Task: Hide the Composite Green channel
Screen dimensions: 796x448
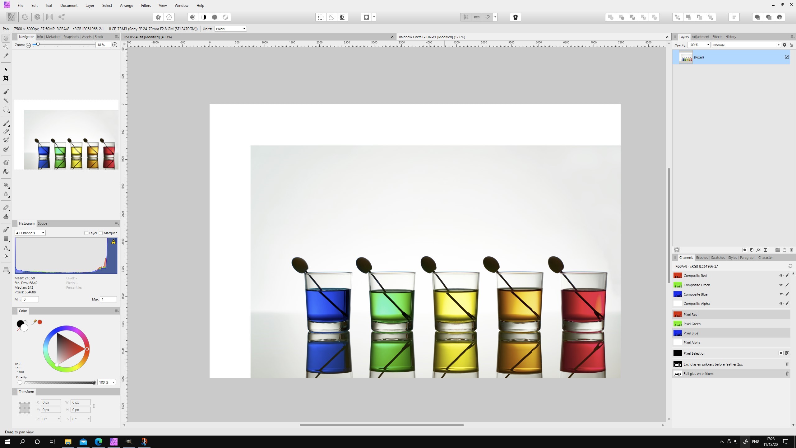Action: pos(781,285)
